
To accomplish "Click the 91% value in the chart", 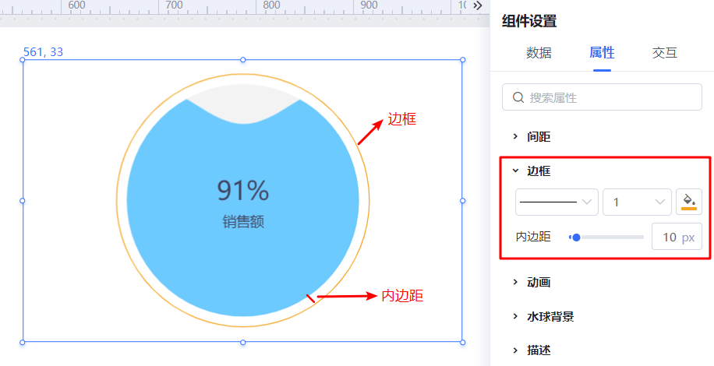I will point(242,191).
